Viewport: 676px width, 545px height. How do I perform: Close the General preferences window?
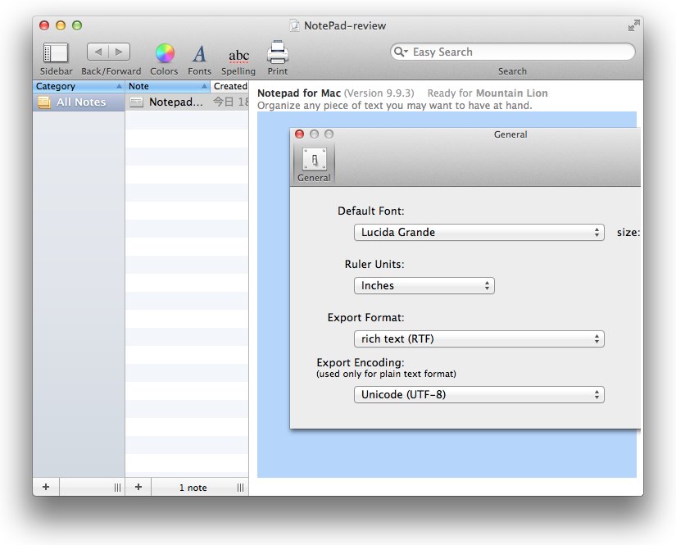pos(299,134)
